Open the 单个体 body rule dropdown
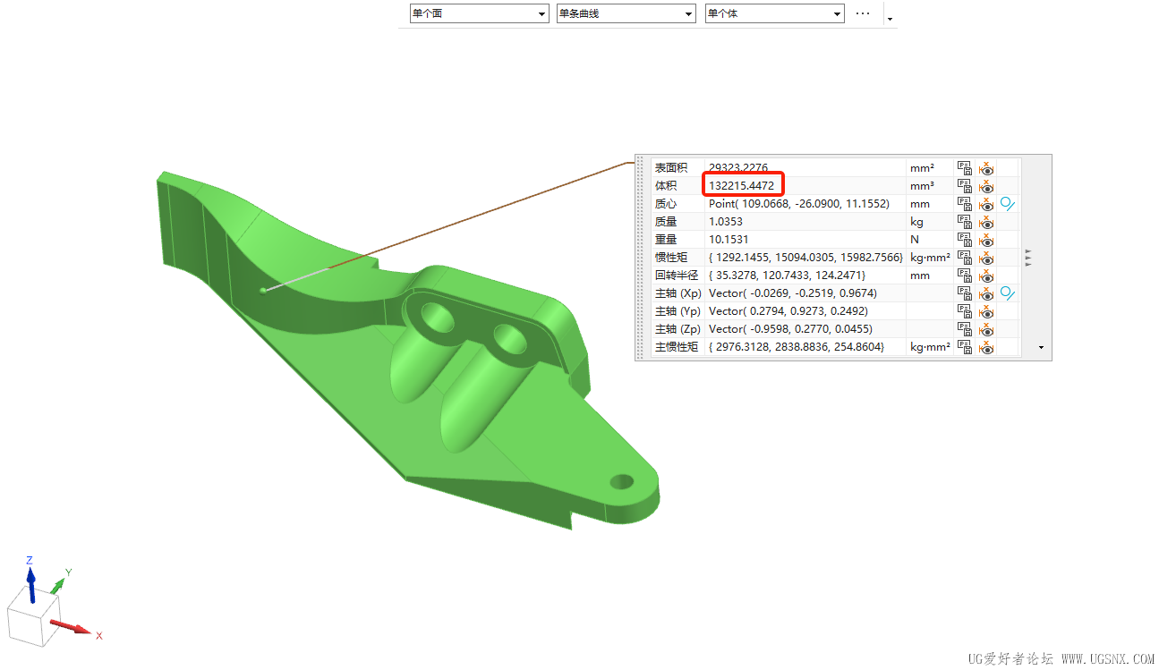Screen dimensions: 1159x670 point(774,13)
